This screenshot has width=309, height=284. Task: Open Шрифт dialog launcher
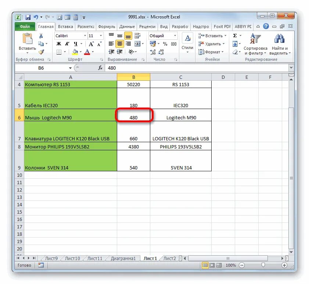click(x=101, y=59)
